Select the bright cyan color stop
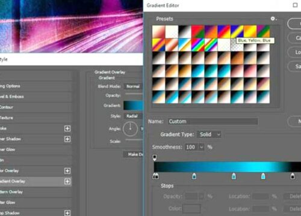Image resolution: width=301 pixels, height=216 pixels. click(x=263, y=176)
